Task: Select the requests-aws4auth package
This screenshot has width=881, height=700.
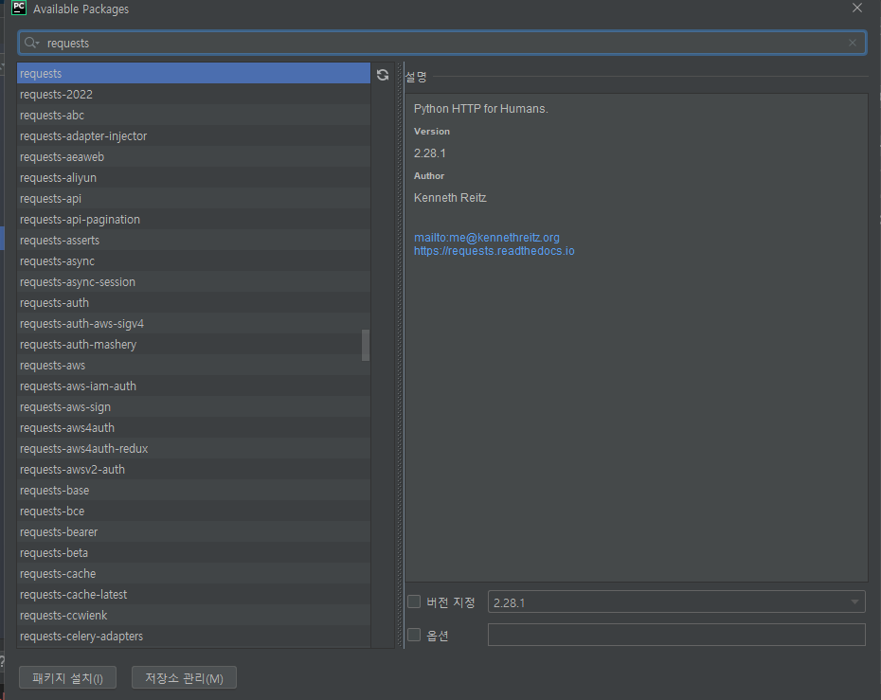Action: 193,427
